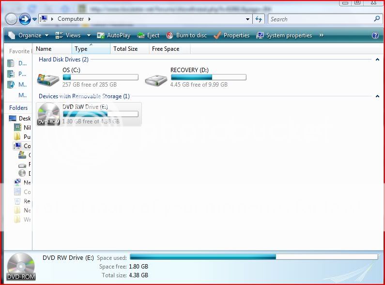Click the Help question mark icon
The image size is (385, 285).
tap(375, 35)
